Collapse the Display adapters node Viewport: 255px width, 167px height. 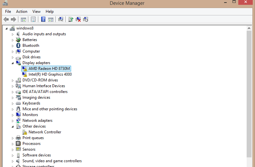[13, 63]
